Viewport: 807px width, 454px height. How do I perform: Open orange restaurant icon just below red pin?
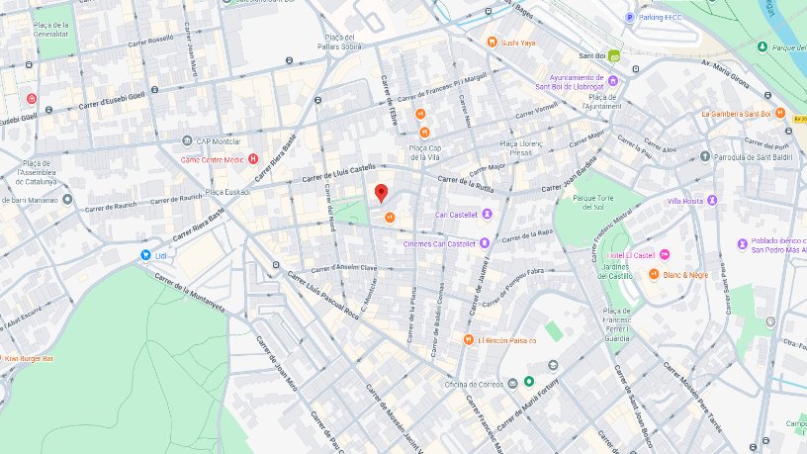click(x=390, y=219)
